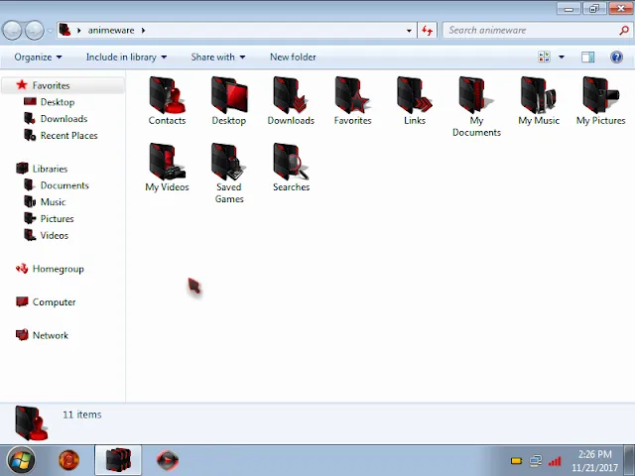Screen dimensions: 635x476
Task: Click the red signal bars tray icon
Action: (555, 461)
